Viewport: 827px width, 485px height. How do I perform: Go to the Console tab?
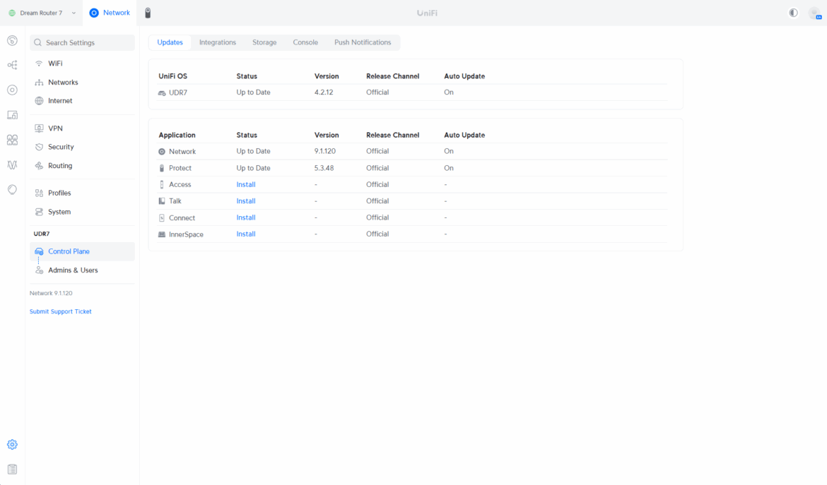(x=305, y=42)
